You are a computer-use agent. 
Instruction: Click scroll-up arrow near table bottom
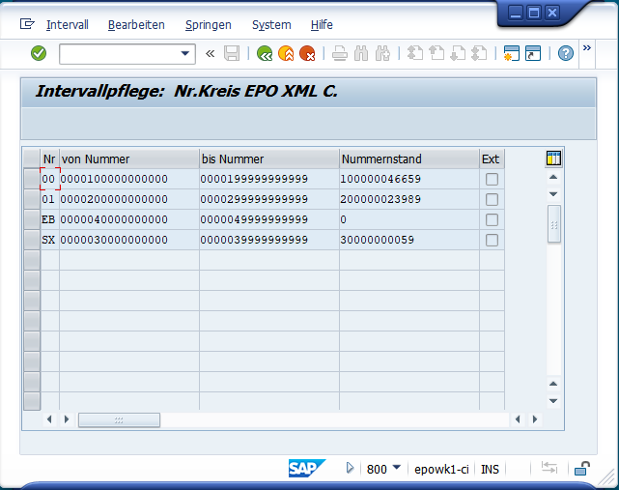[553, 384]
